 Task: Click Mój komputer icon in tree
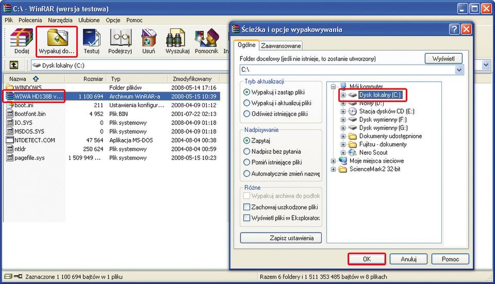point(343,86)
